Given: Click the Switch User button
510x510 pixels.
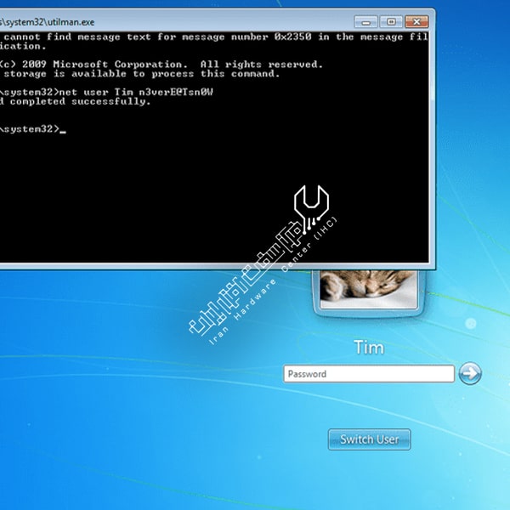Looking at the screenshot, I should coord(369,439).
